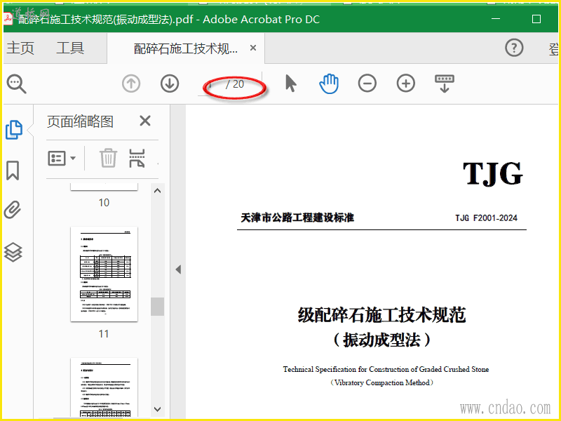The width and height of the screenshot is (561, 421).
Task: Open thumbnail options dropdown menu
Action: 62,159
